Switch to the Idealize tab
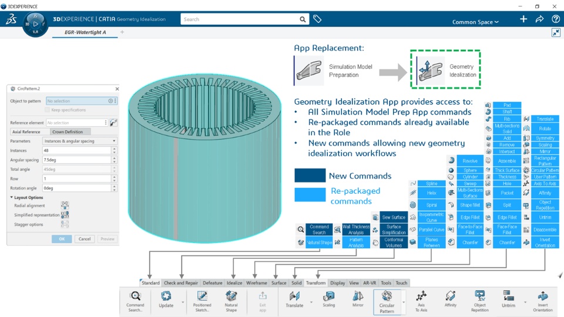This screenshot has height=317, width=564. pyautogui.click(x=234, y=283)
